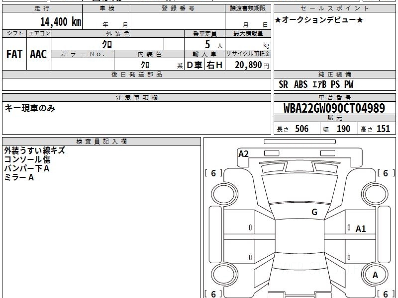Click the G mark on the windshield
Screen dimensions: 398x298
tap(314, 212)
